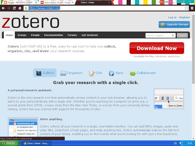Screen dimensions: 195x146
Task: Click the 'A personal research assistant.' heading
Action: pyautogui.click(x=30, y=90)
